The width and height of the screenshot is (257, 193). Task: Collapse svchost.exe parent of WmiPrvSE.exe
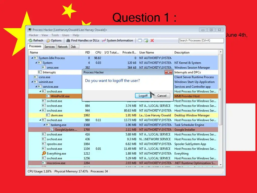pos(40,91)
